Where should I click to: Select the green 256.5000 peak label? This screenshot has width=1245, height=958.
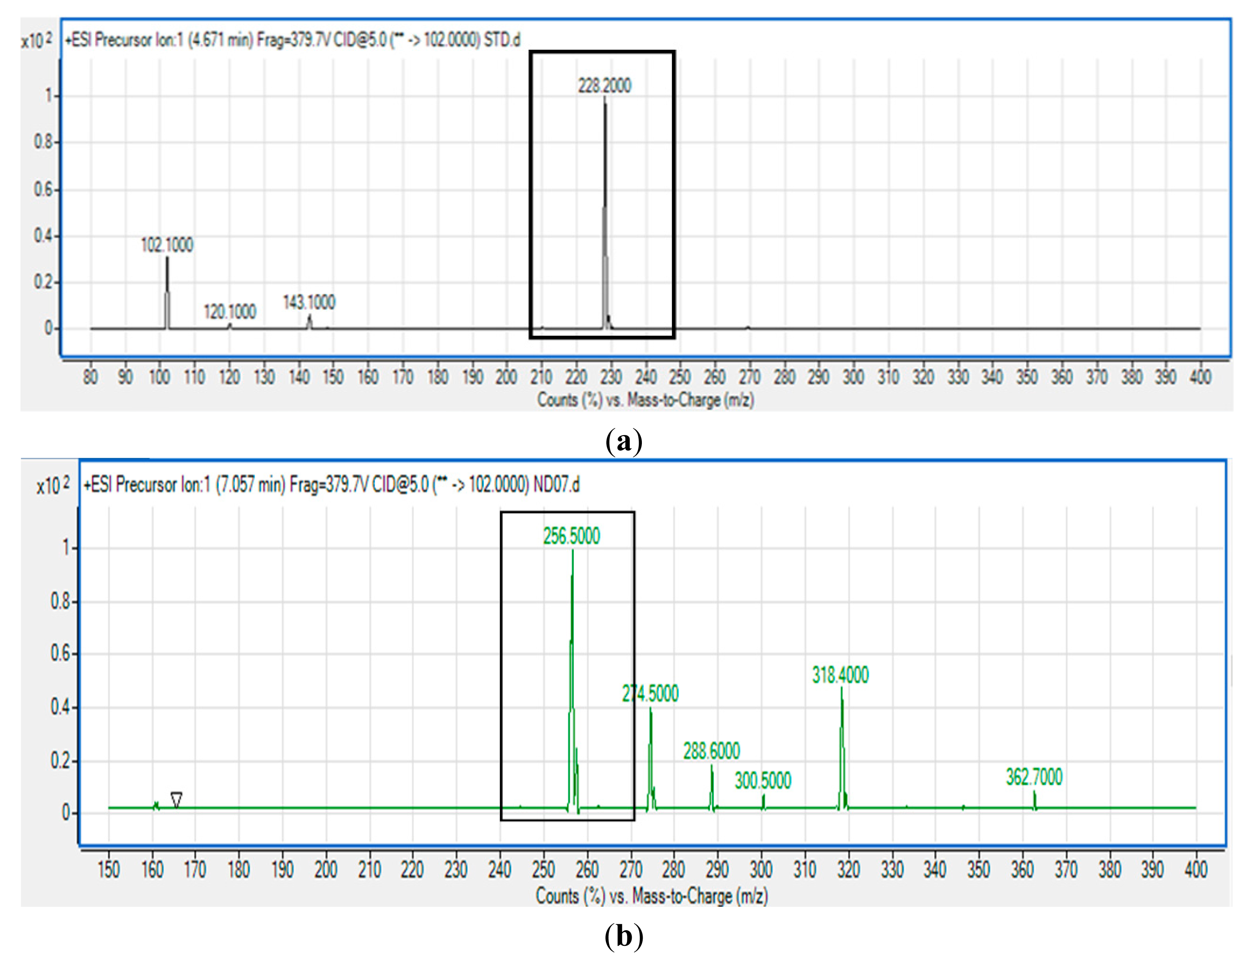click(571, 537)
